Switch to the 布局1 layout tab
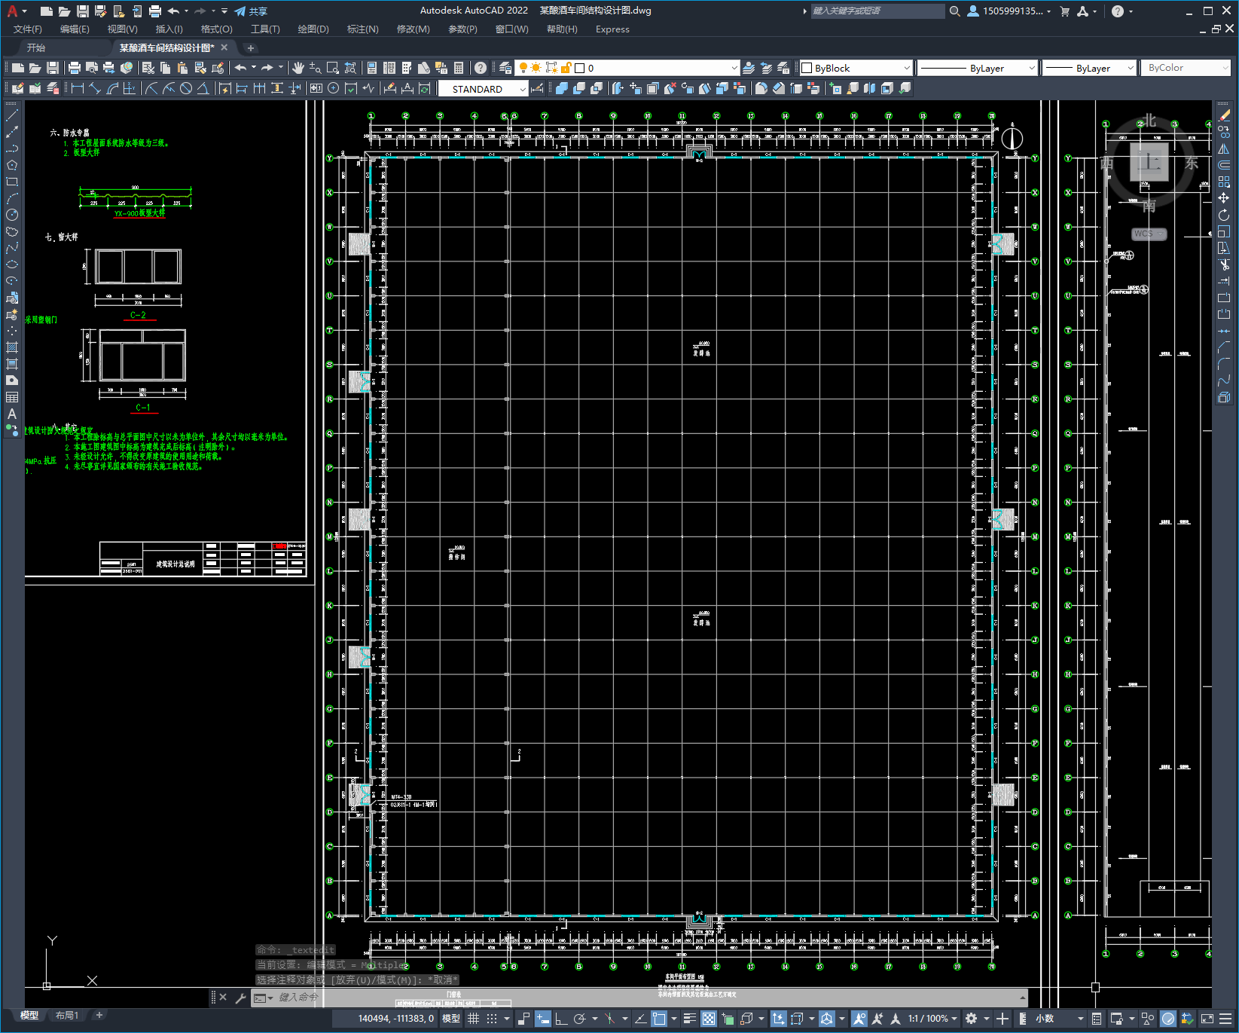1239x1033 pixels. (x=67, y=1016)
